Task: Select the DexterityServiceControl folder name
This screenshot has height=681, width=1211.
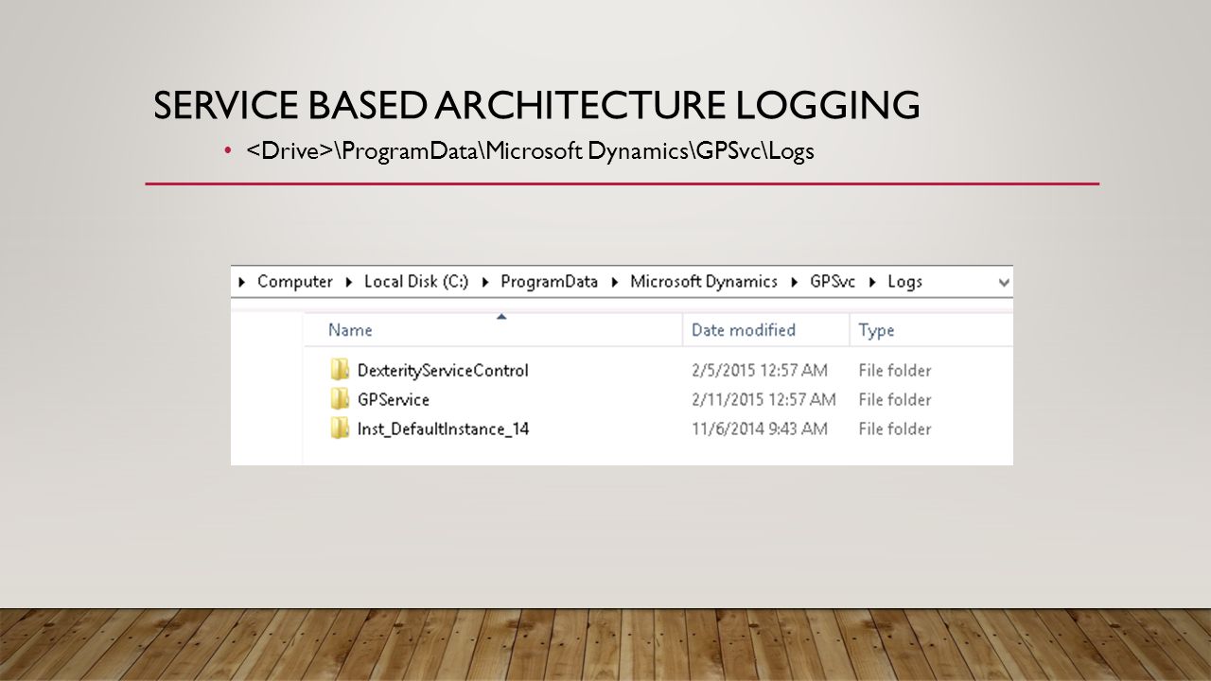Action: point(443,370)
